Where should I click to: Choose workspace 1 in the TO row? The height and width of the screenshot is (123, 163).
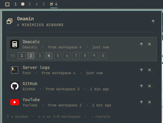[x=22, y=56]
